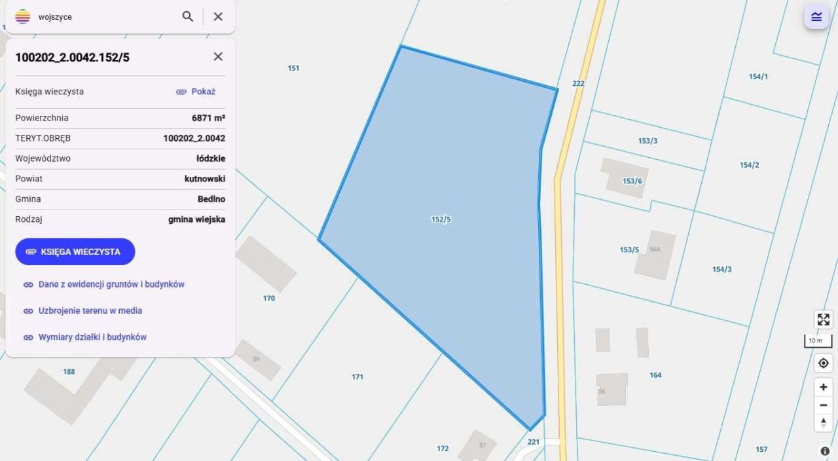The width and height of the screenshot is (838, 461).
Task: Click parcel label '171' on the map
Action: click(357, 377)
